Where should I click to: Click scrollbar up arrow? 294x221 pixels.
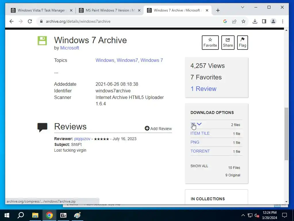tap(286, 30)
